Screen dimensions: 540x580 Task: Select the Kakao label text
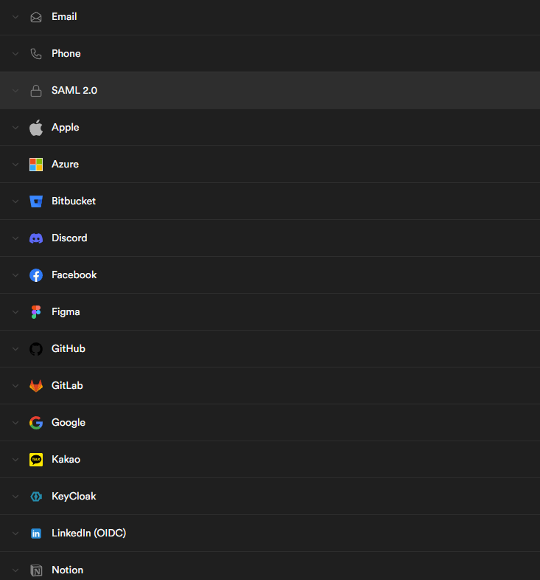pyautogui.click(x=66, y=460)
